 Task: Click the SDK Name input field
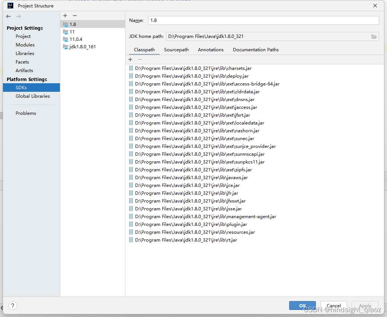pos(263,20)
